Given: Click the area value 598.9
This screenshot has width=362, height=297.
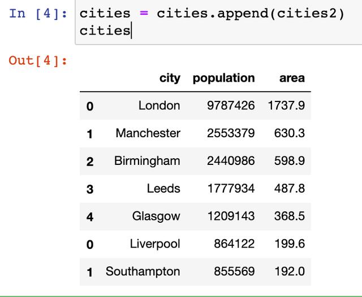Looking at the screenshot, I should [x=290, y=161].
